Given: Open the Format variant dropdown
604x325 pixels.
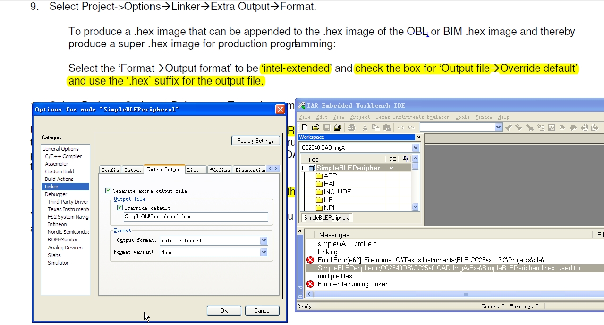Looking at the screenshot, I should click(264, 252).
